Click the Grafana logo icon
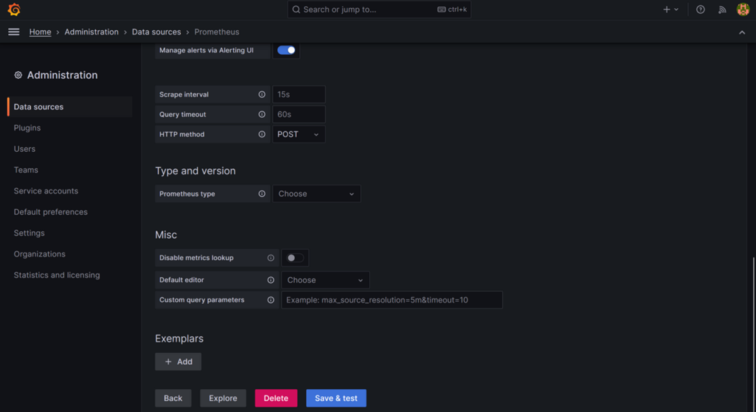756x412 pixels. pos(14,9)
